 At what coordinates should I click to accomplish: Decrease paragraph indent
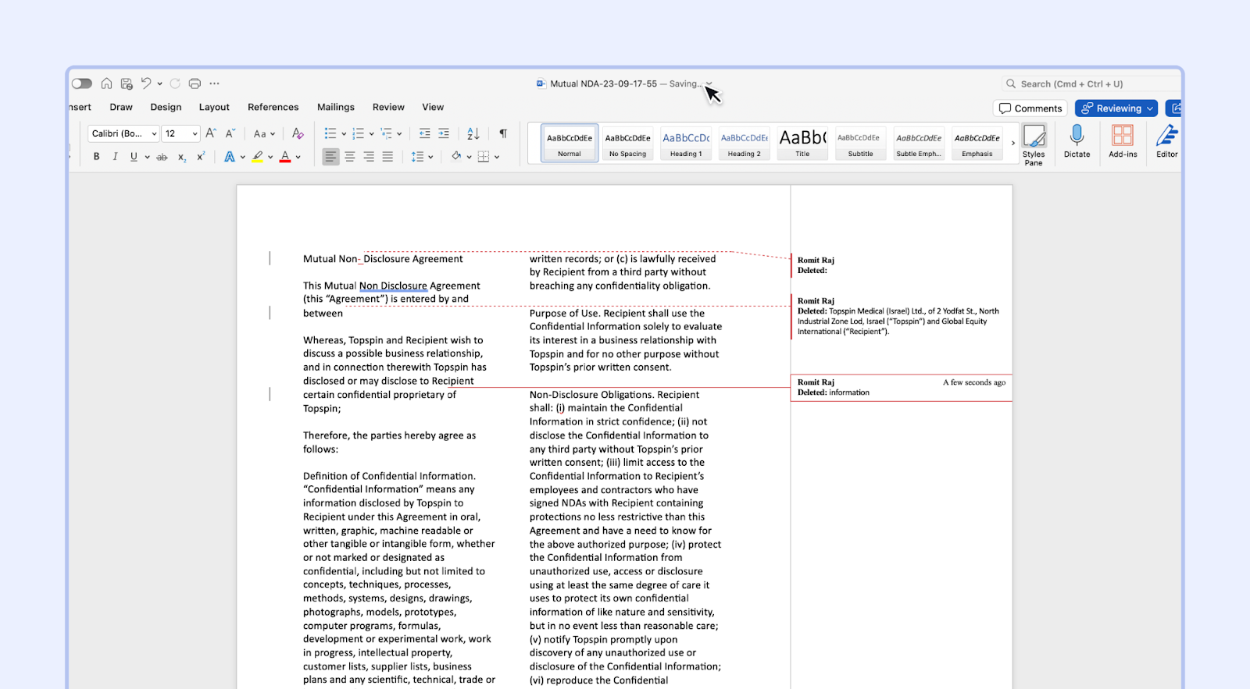click(x=424, y=133)
